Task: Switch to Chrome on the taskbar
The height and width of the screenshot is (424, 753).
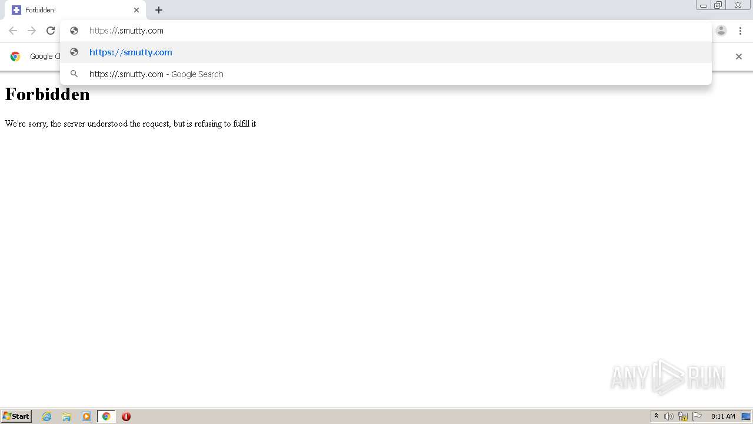Action: pos(106,416)
